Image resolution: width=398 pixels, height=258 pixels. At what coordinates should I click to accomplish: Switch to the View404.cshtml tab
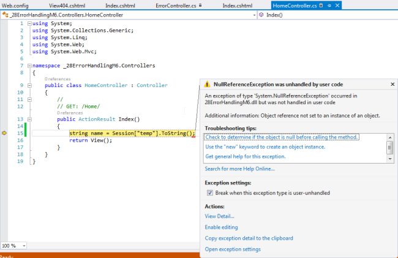click(x=67, y=6)
